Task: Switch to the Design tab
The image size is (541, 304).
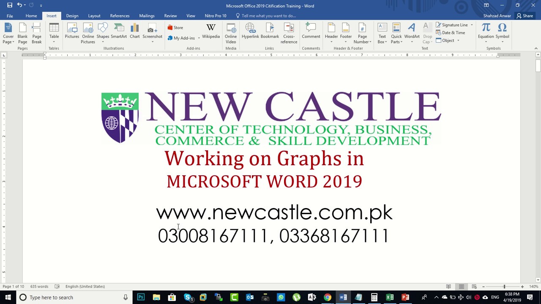Action: tap(72, 16)
